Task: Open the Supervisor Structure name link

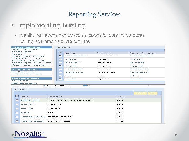Action: tap(32, 121)
